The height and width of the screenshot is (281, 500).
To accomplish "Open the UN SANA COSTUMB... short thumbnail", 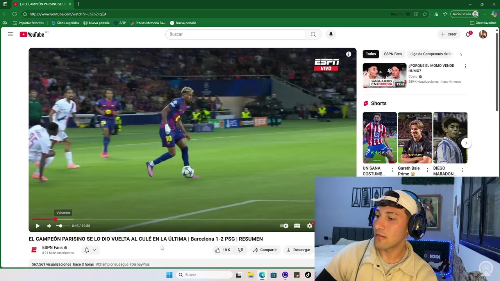I will (380, 138).
